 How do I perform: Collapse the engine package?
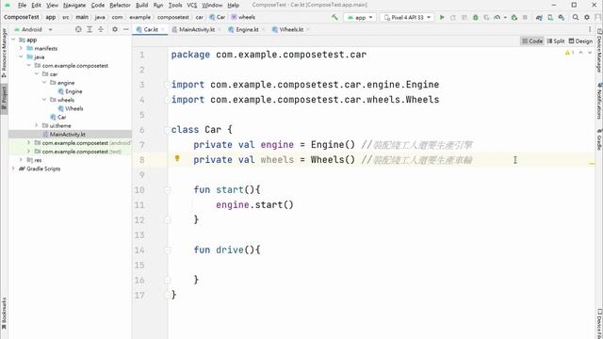[44, 83]
